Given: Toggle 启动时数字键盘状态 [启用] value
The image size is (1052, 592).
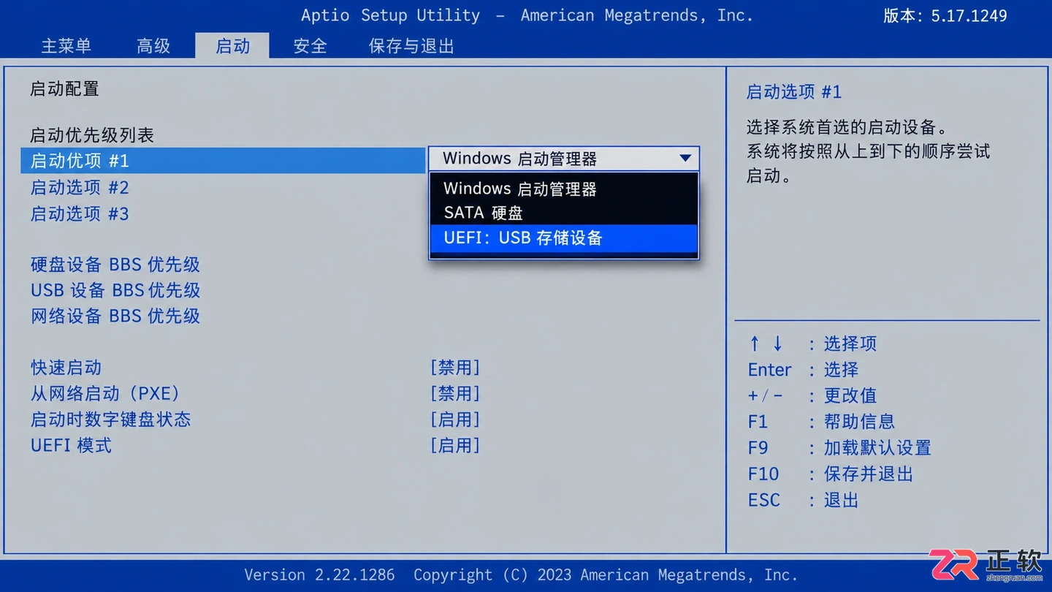Looking at the screenshot, I should 455,420.
